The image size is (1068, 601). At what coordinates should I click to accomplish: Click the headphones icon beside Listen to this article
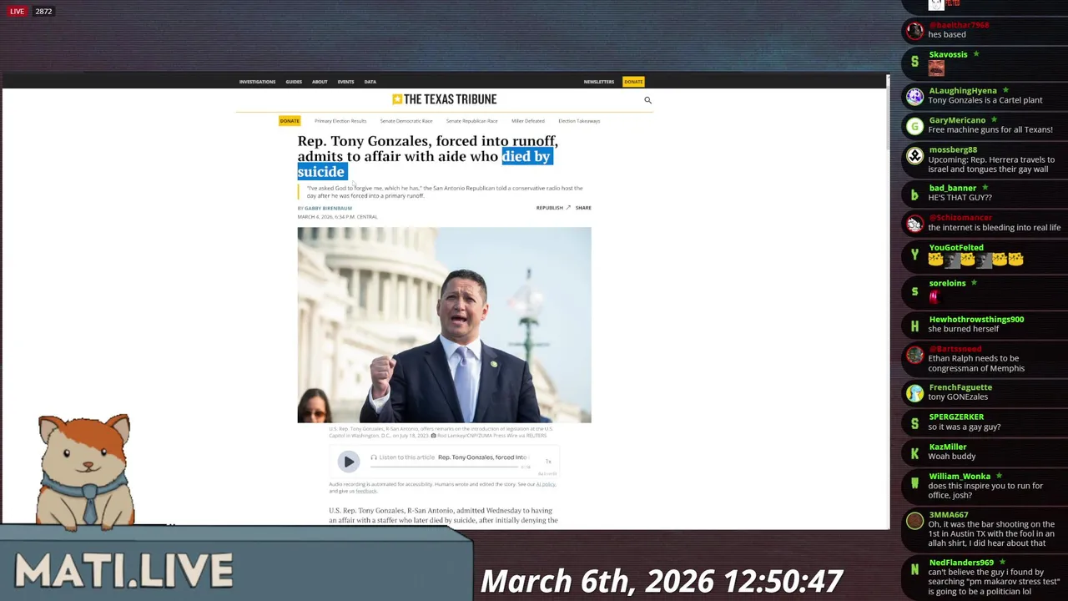[374, 457]
